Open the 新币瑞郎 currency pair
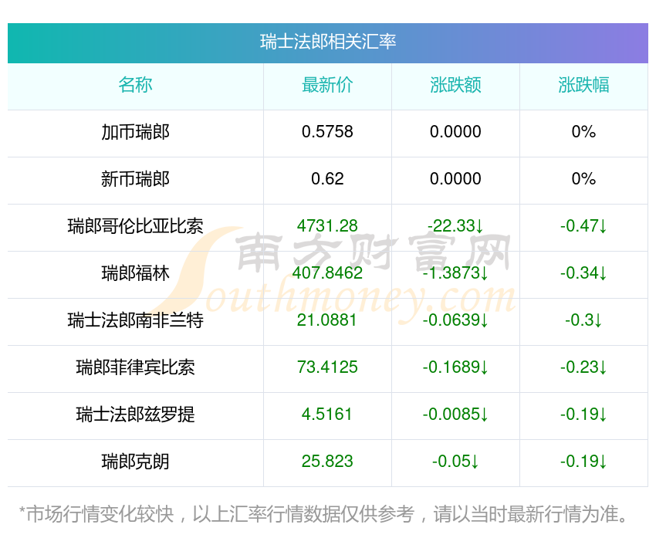Viewport: 656px width, 538px height. point(135,179)
